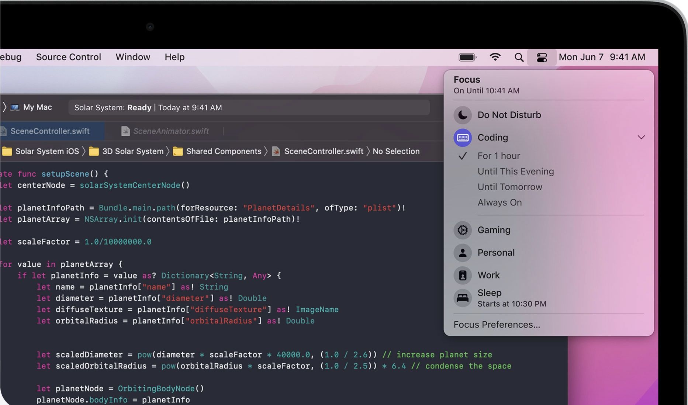Image resolution: width=688 pixels, height=405 pixels.
Task: Click the Solar System Ready status bar
Action: (249, 107)
